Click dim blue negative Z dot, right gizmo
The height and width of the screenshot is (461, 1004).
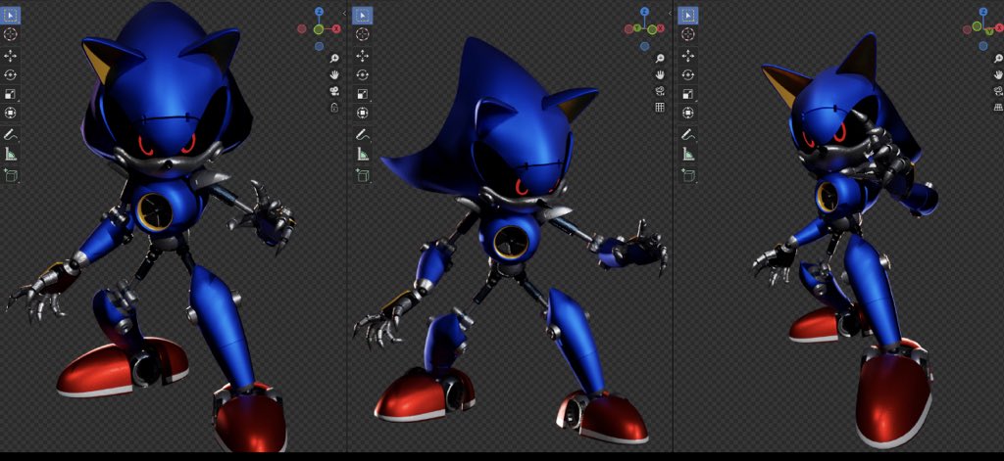[983, 46]
